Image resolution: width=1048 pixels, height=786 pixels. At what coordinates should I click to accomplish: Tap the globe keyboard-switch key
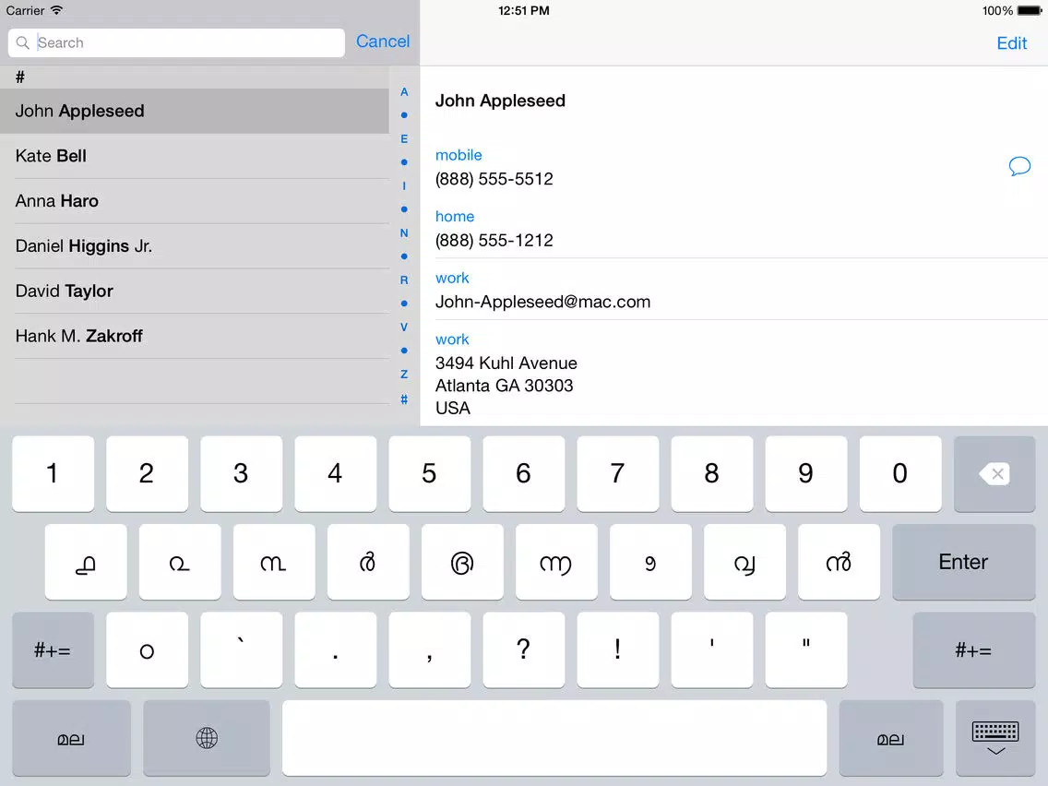pos(207,738)
